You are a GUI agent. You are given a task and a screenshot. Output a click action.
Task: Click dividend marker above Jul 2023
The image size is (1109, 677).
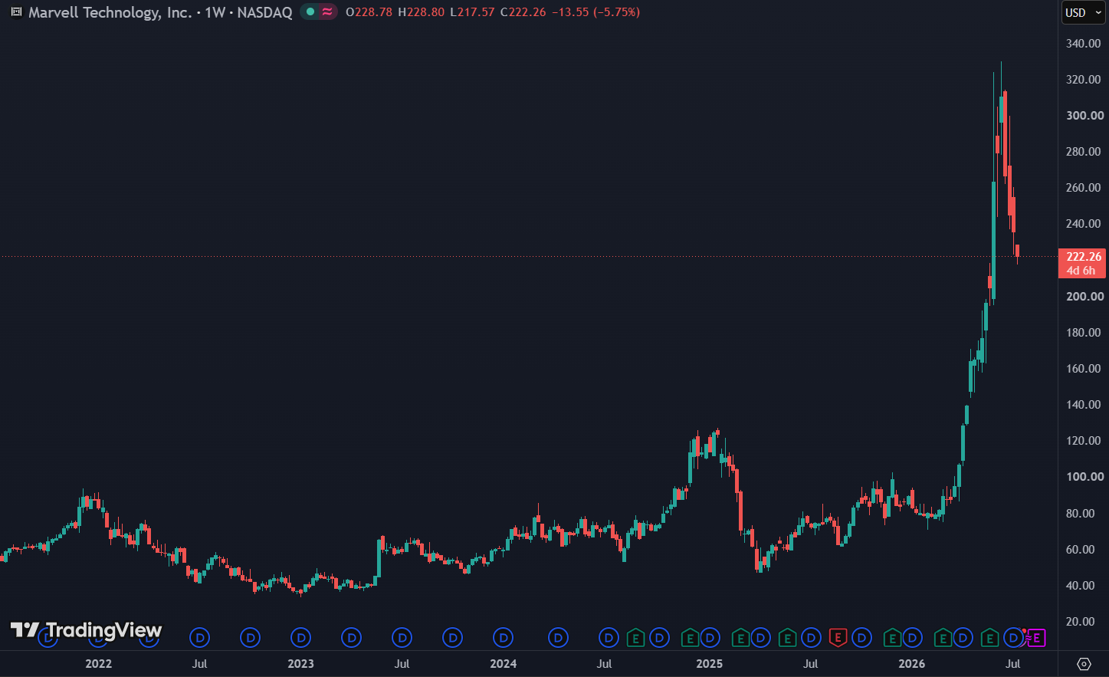402,637
